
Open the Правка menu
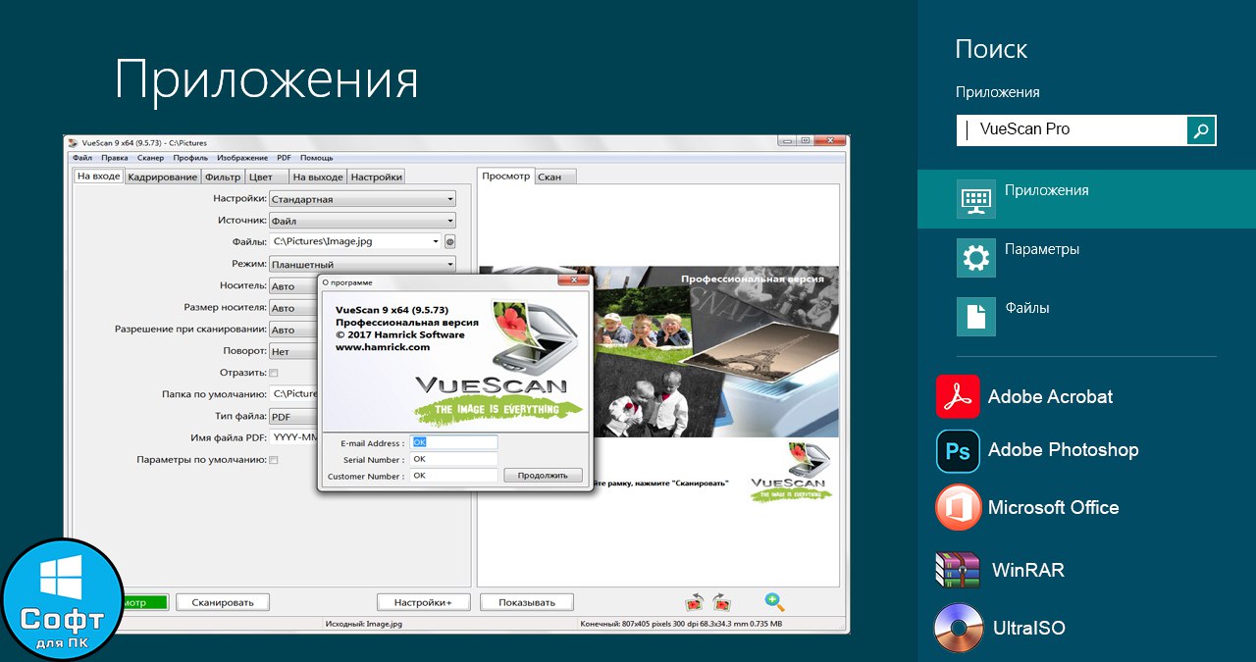114,157
